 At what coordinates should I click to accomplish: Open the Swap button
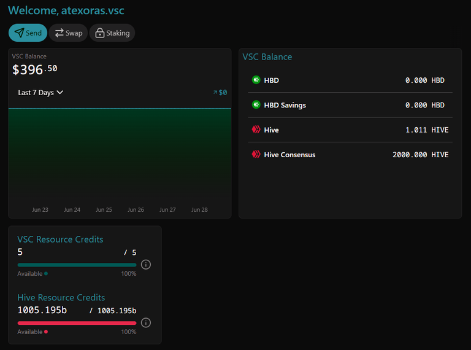pos(68,33)
